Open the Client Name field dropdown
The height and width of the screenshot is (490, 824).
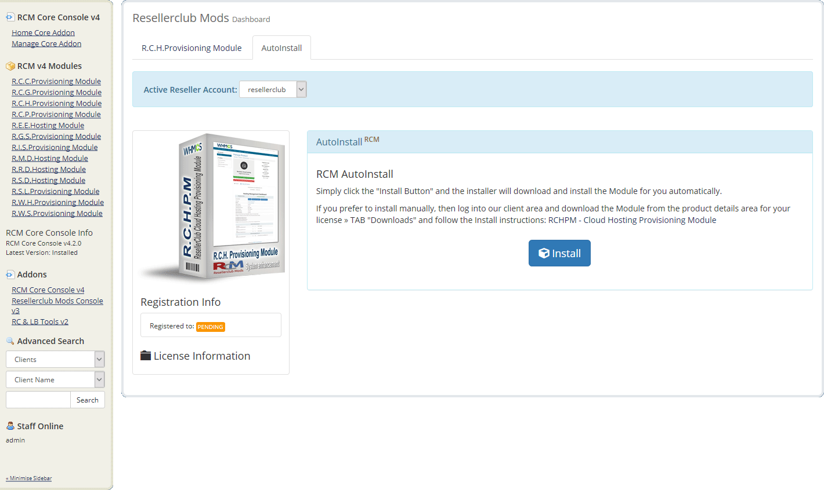click(55, 379)
